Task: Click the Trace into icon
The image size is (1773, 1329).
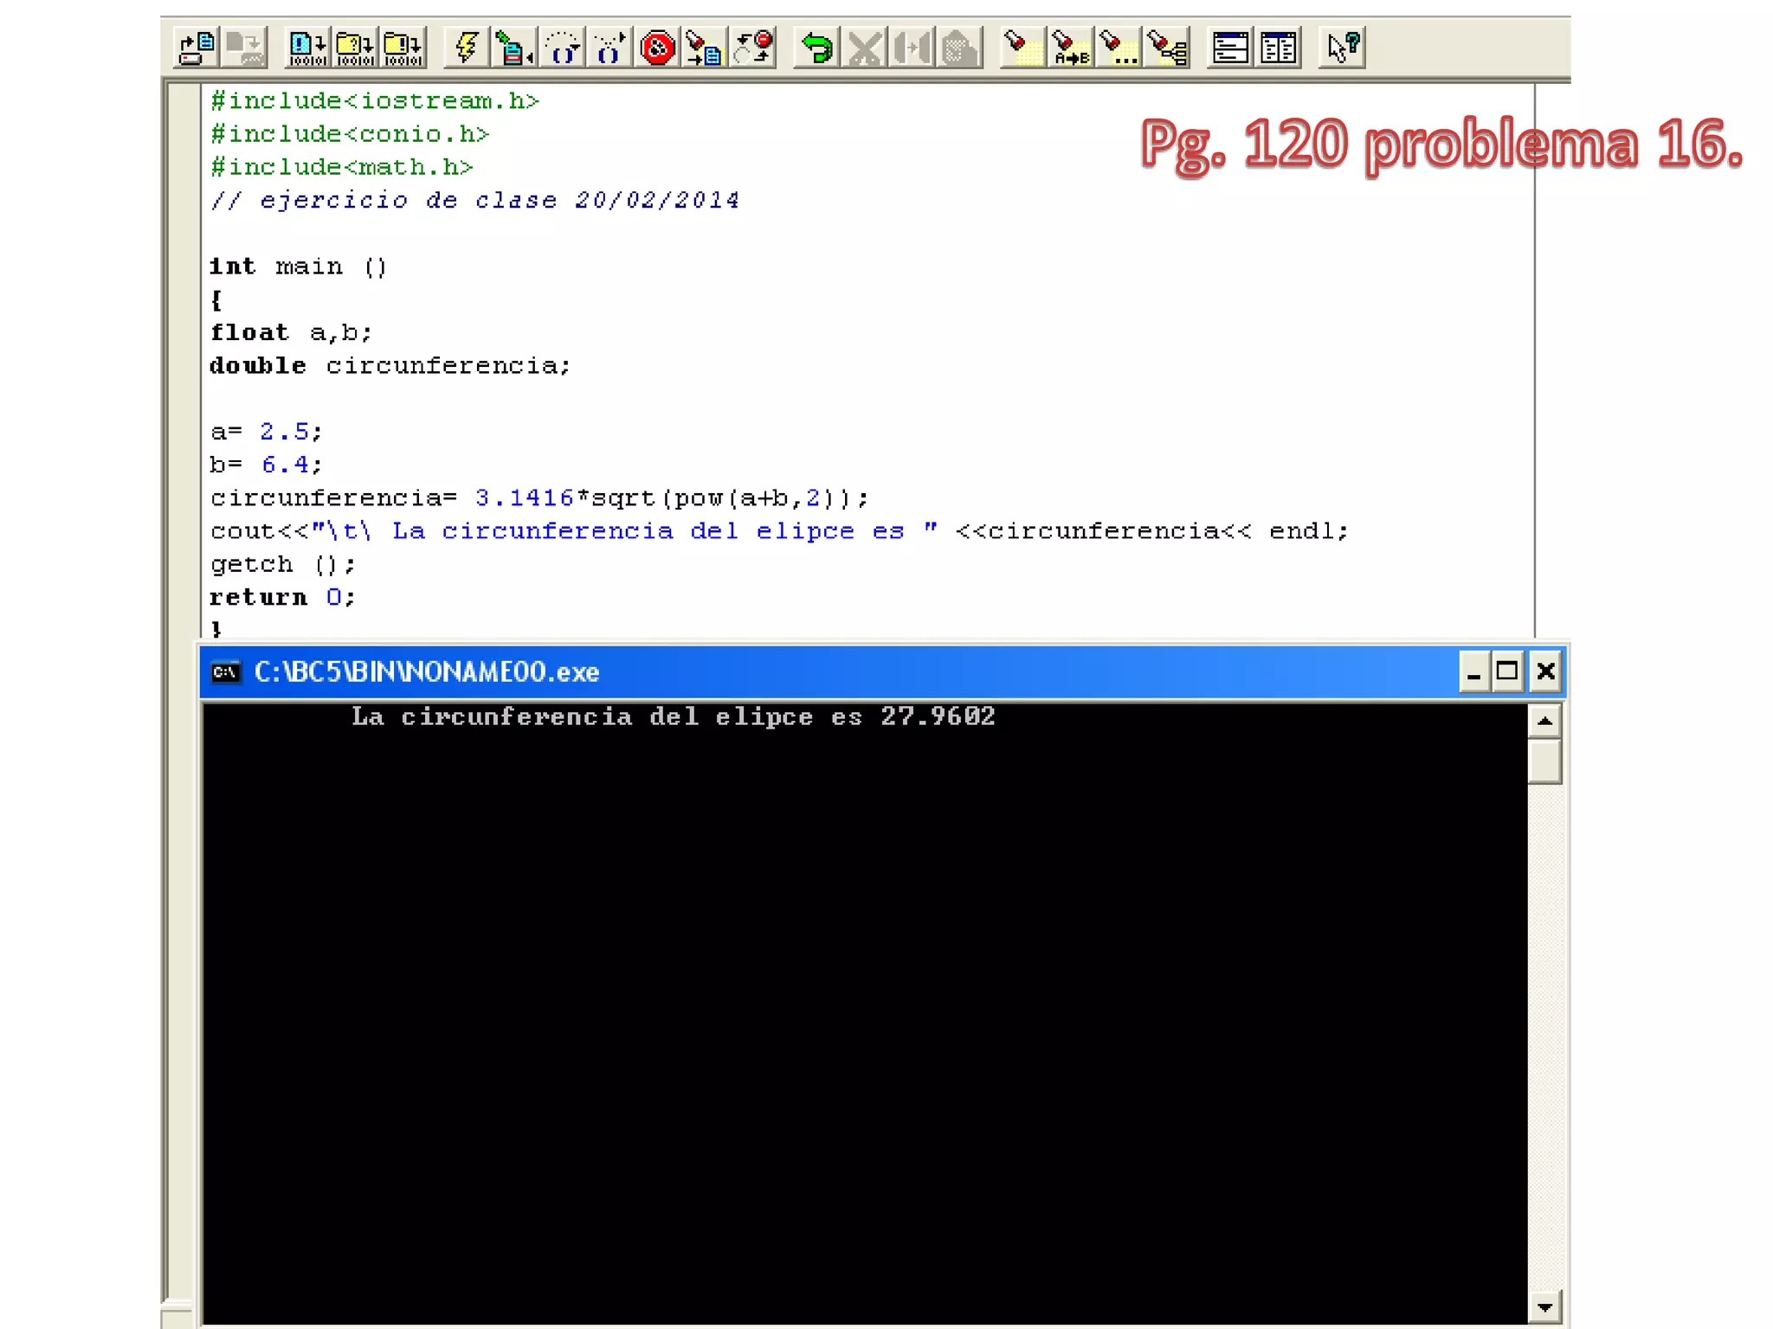Action: [609, 48]
